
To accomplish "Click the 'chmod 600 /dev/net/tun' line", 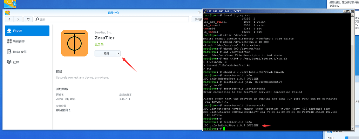I will (232, 49).
